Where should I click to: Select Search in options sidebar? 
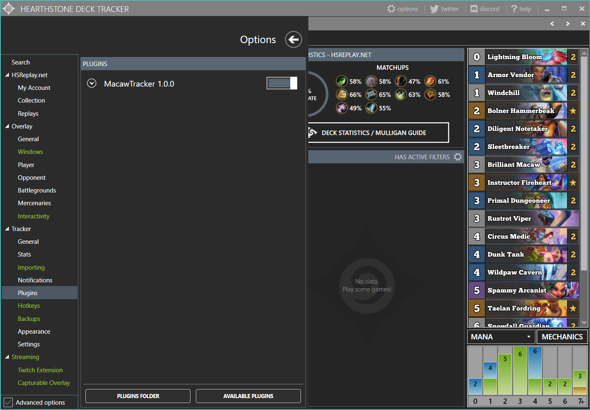[21, 62]
